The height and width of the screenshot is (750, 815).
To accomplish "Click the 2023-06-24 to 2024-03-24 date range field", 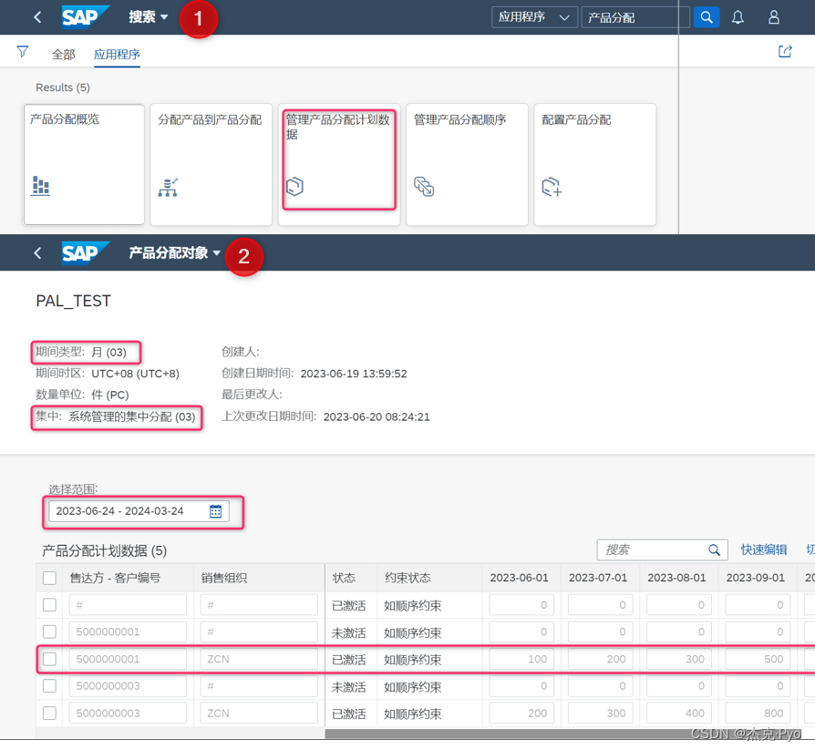I will click(123, 511).
